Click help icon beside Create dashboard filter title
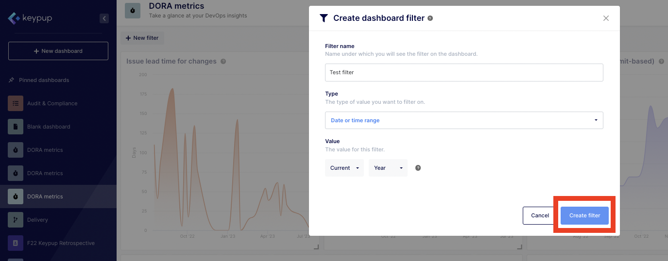This screenshot has height=261, width=668. [x=430, y=18]
